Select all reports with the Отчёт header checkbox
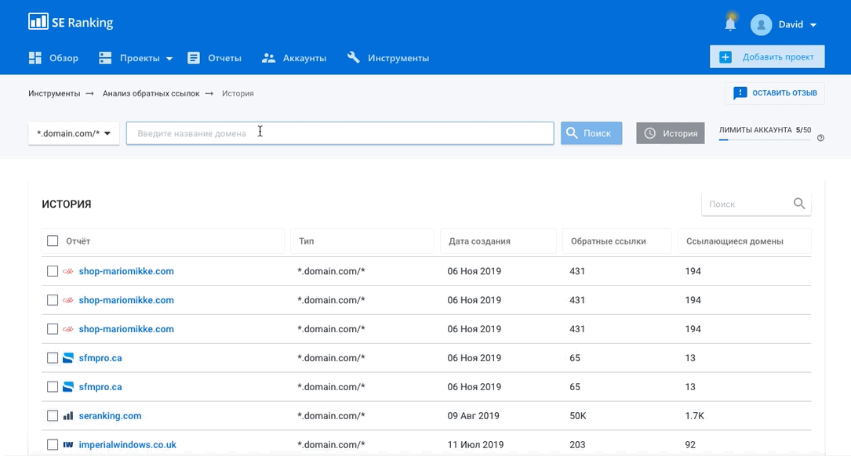 [x=53, y=241]
